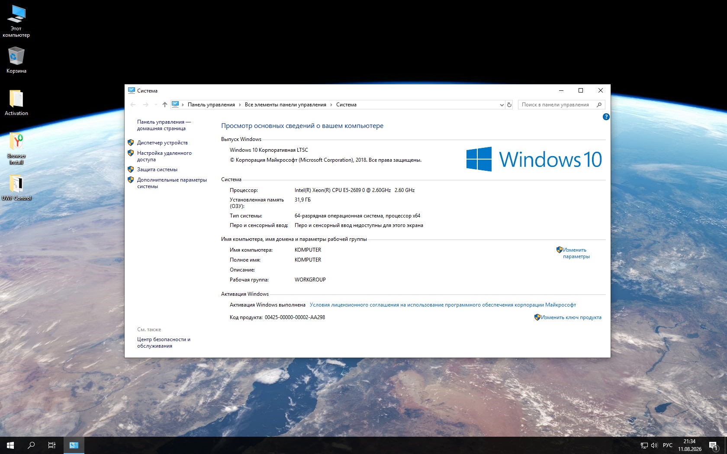This screenshot has width=727, height=454.
Task: Open the Microsoft license terms link
Action: tap(443, 305)
